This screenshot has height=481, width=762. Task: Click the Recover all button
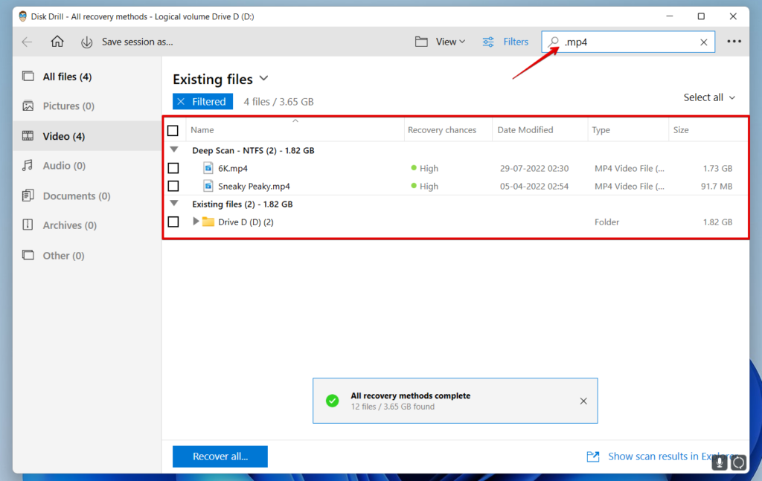220,456
